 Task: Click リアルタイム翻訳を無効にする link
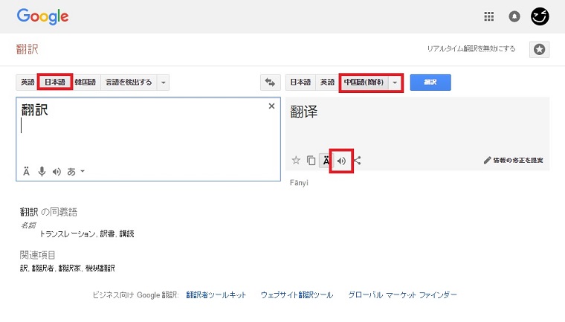tap(471, 48)
